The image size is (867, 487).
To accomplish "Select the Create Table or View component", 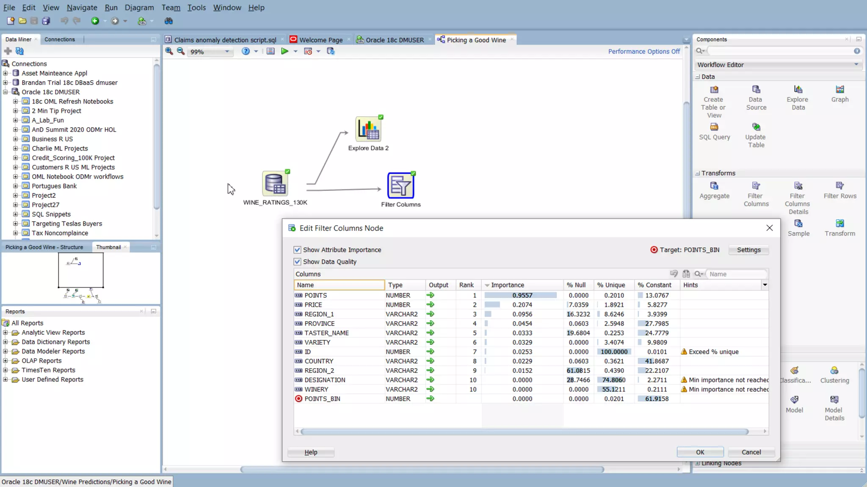I will click(x=714, y=90).
